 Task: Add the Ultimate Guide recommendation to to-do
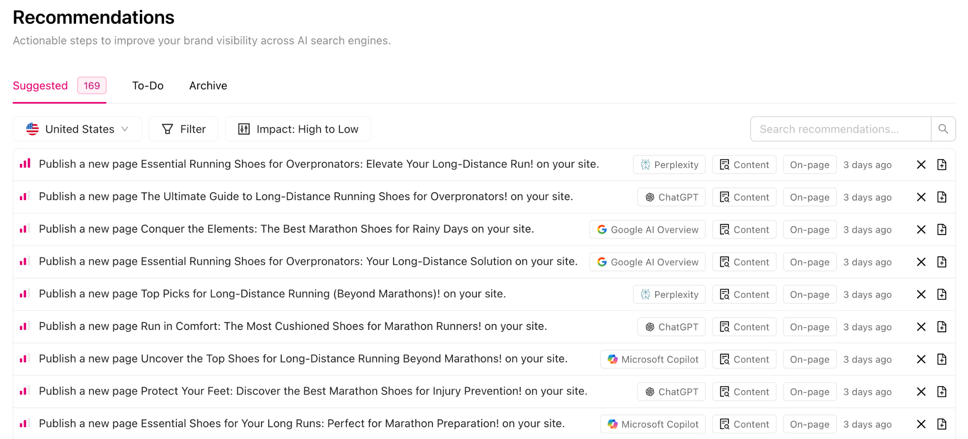click(x=942, y=197)
